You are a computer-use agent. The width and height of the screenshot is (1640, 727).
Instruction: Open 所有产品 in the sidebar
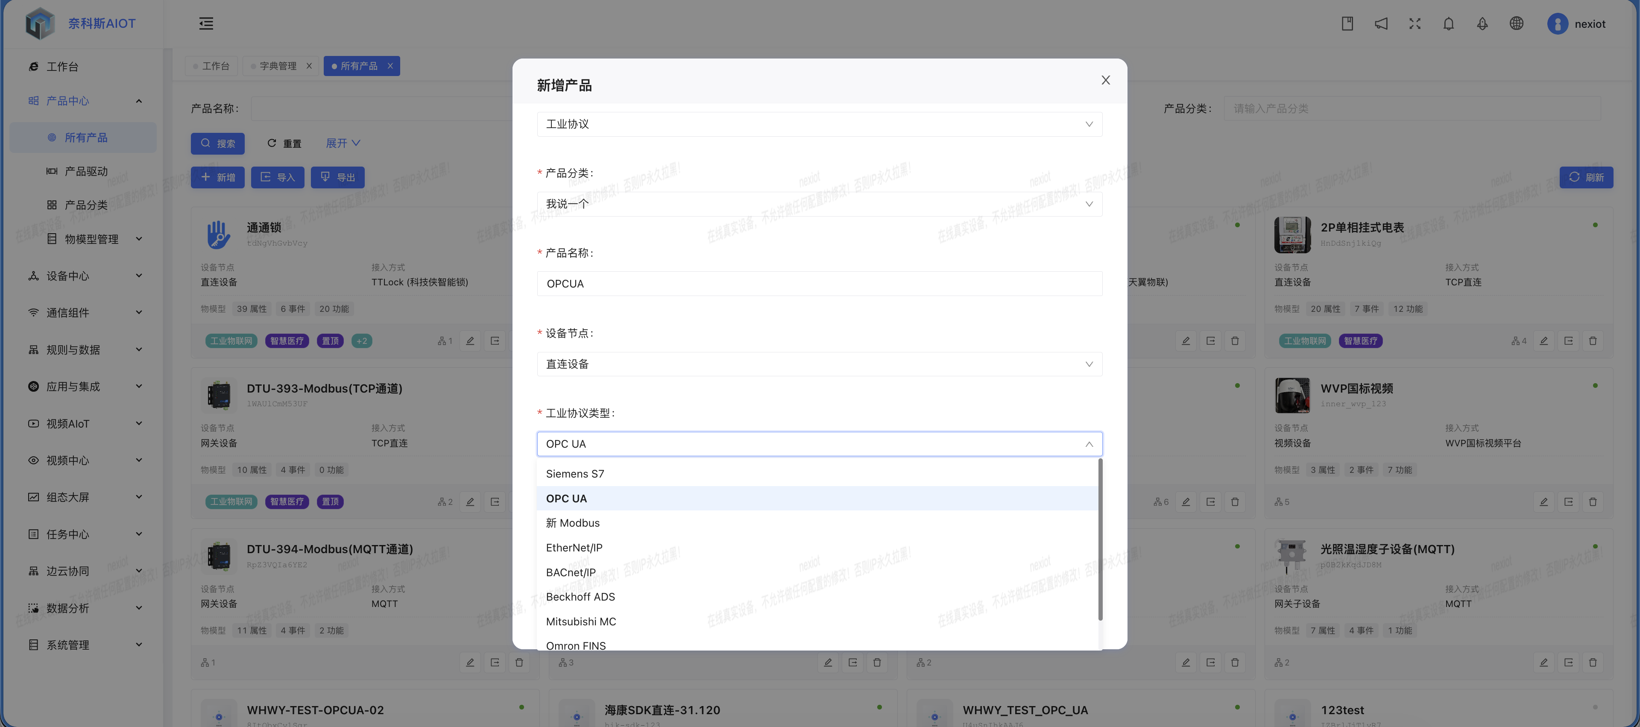point(83,138)
